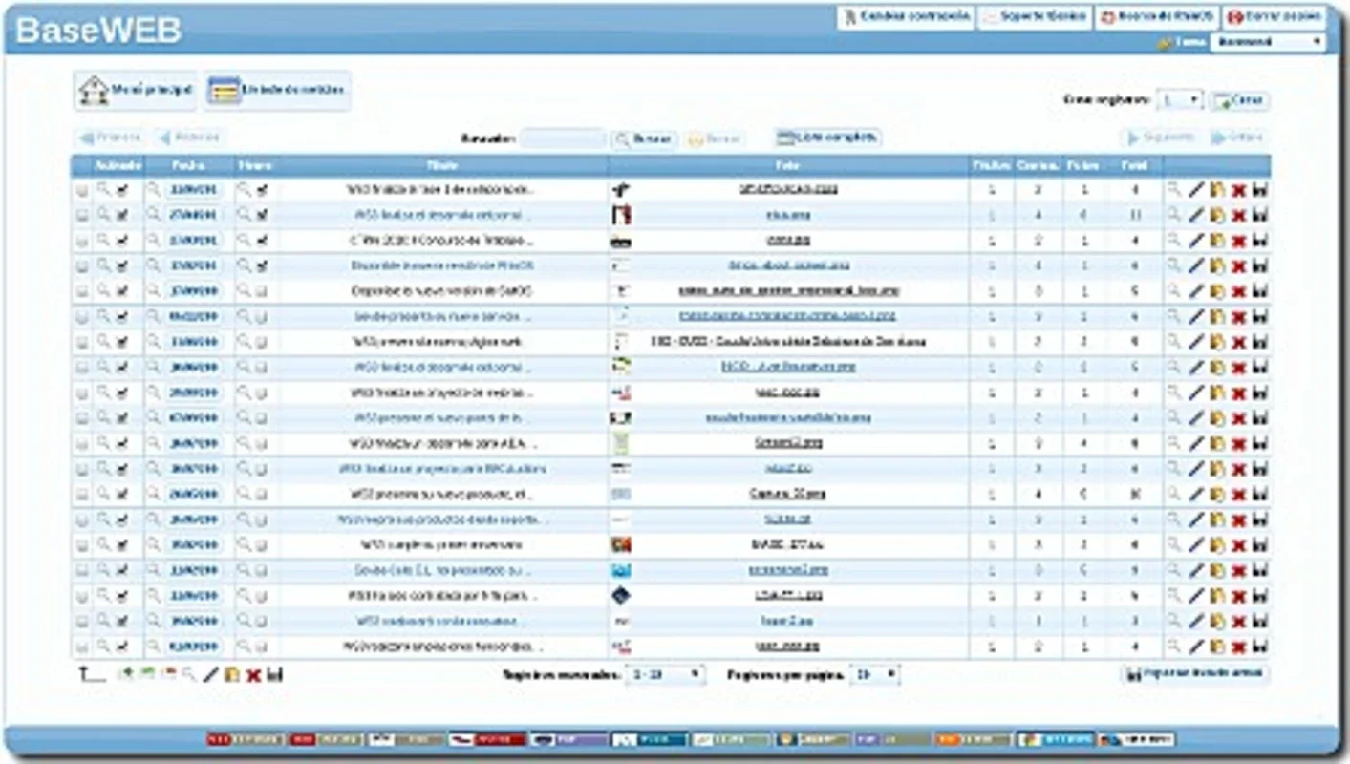1350x764 pixels.
Task: Copy selected rows icon in bottom toolbar
Action: (232, 674)
